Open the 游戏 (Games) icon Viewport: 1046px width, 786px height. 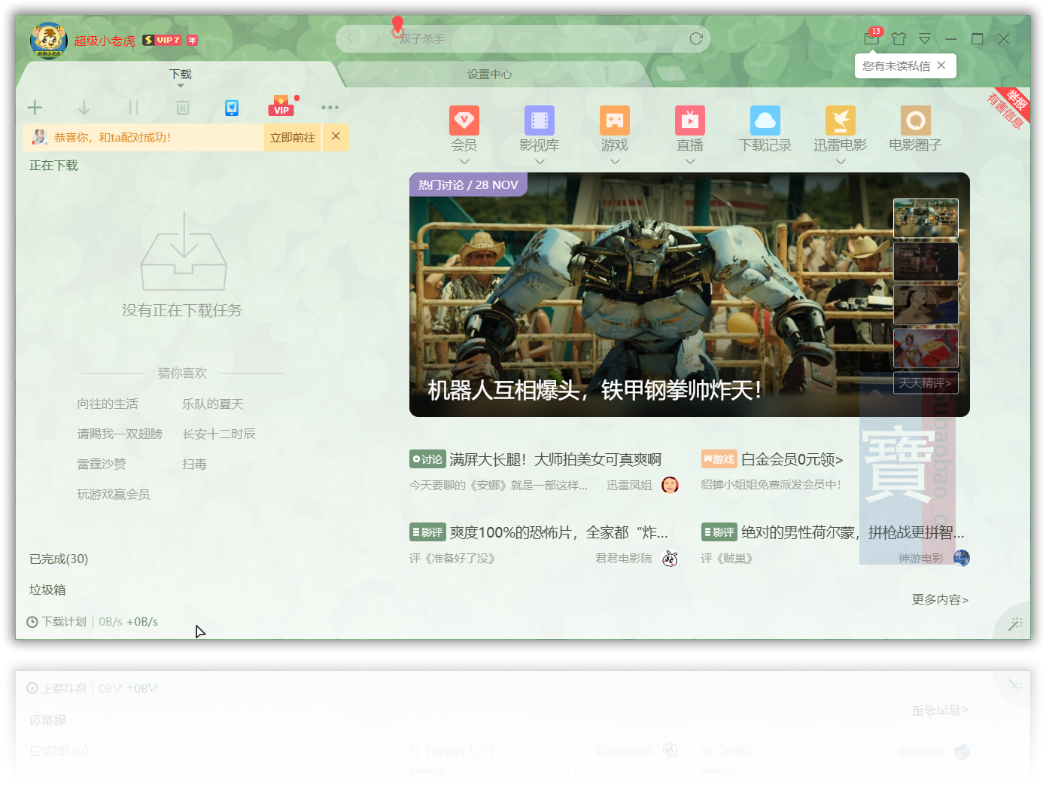tap(614, 120)
